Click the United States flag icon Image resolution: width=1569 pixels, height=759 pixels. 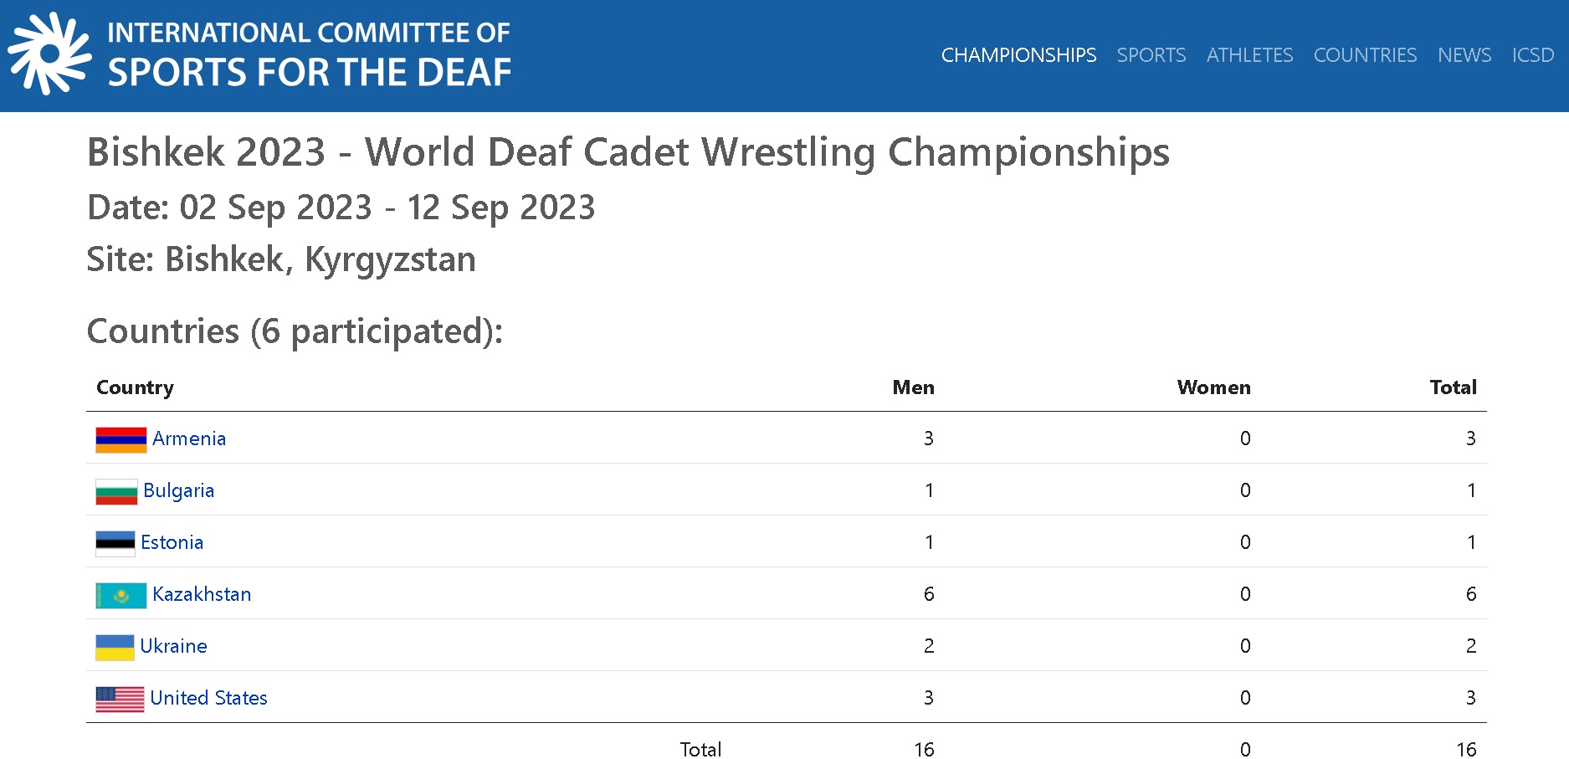click(120, 699)
